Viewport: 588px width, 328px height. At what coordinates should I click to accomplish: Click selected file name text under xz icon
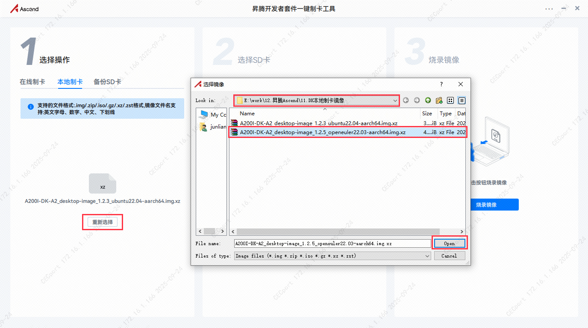click(x=103, y=201)
